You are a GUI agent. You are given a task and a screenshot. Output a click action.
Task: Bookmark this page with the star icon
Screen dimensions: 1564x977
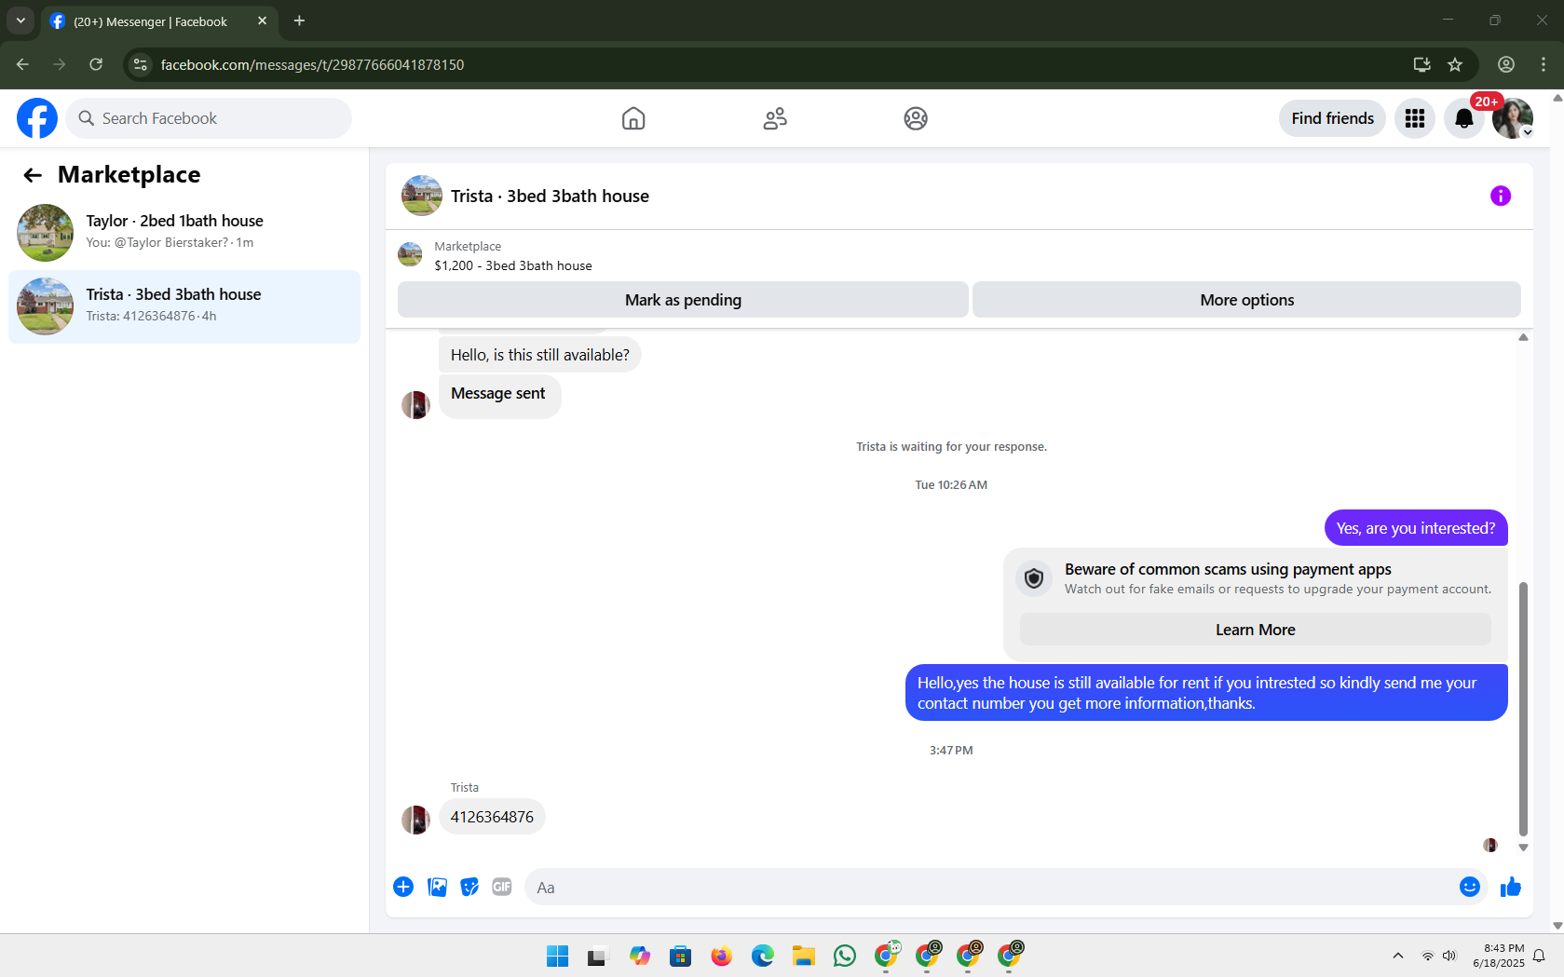(1455, 64)
